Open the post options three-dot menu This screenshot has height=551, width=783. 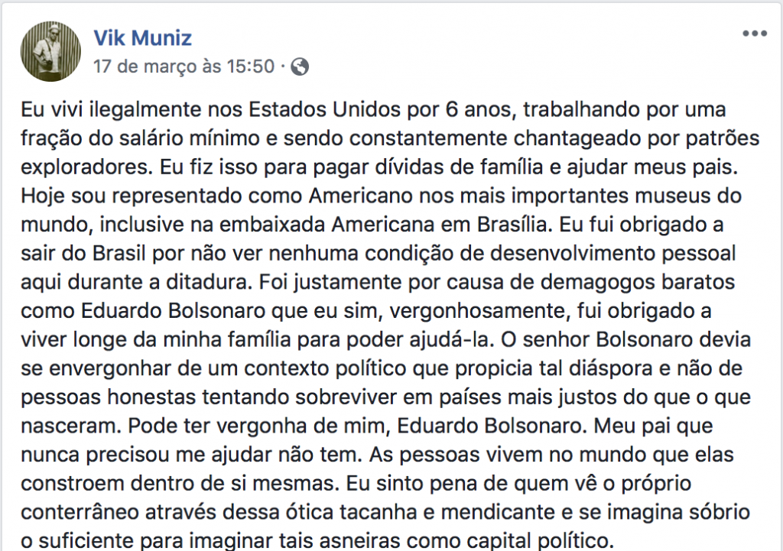pos(755,34)
